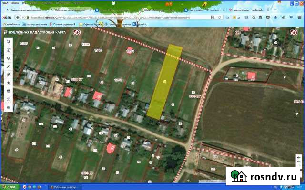Select the yellow highlighted land parcel
The height and width of the screenshot is (190, 305).
[x=164, y=82]
